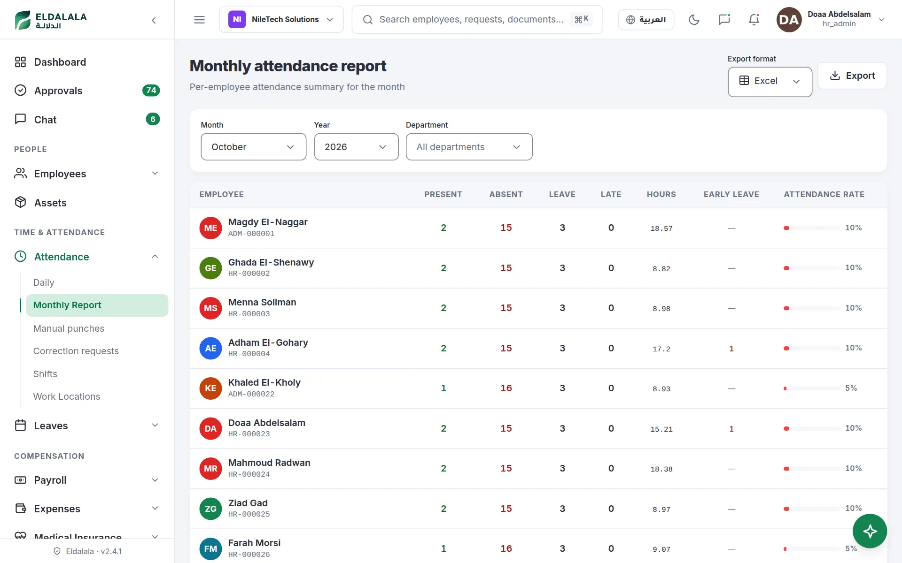902x563 pixels.
Task: Click Khaled El-Kholy's absent value 16
Action: pyautogui.click(x=506, y=388)
